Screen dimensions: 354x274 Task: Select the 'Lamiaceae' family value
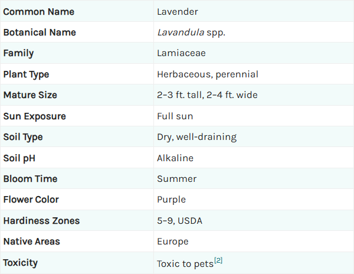point(181,53)
